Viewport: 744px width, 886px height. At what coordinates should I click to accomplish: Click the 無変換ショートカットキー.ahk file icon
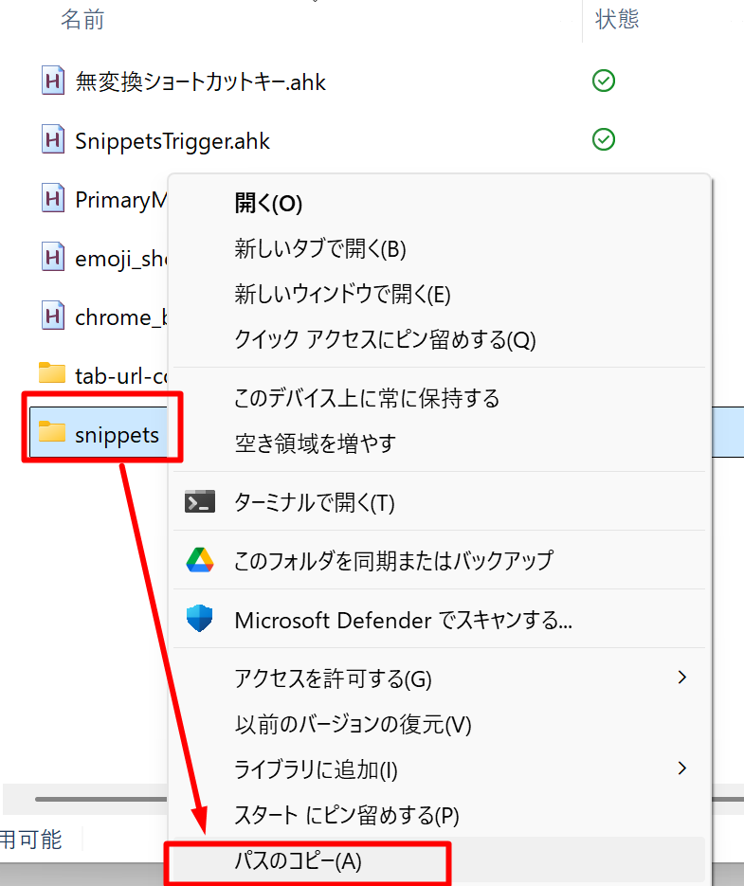(x=52, y=81)
